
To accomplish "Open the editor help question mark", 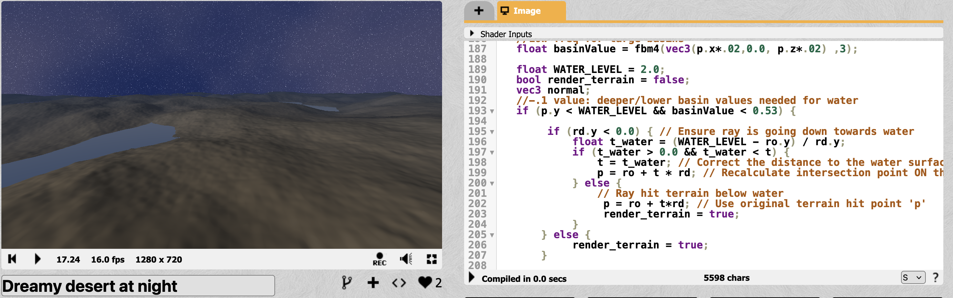I will click(x=935, y=277).
